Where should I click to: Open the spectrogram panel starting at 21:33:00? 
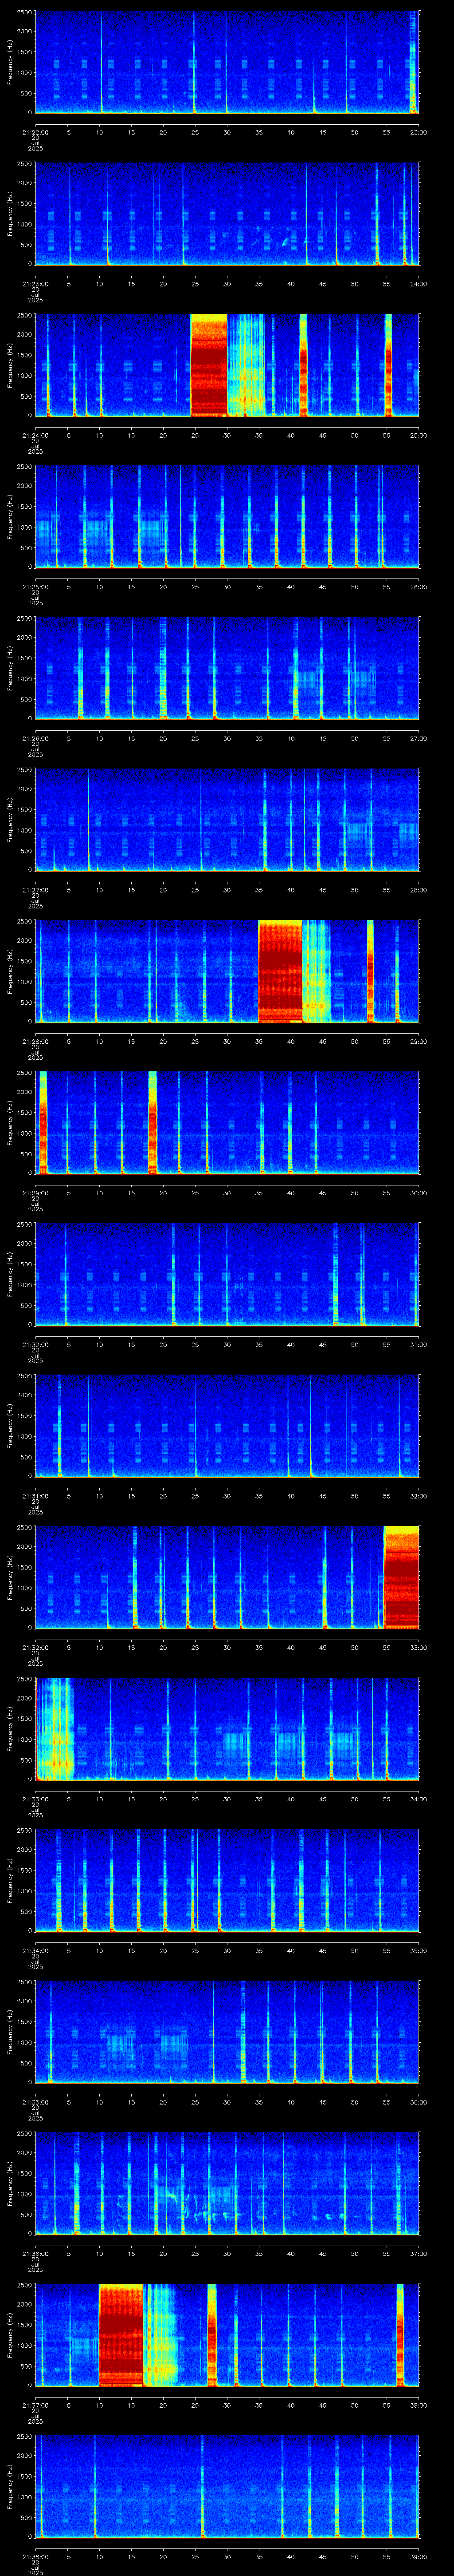(x=227, y=1729)
